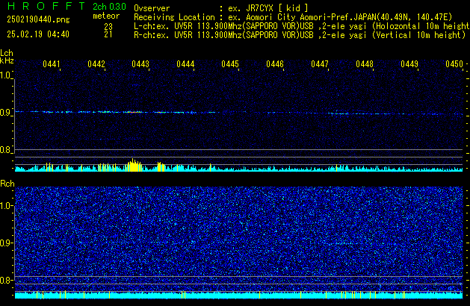Image resolution: width=470 pixels, height=306 pixels.
Task: Click the meteor count 21
Action: coord(108,34)
